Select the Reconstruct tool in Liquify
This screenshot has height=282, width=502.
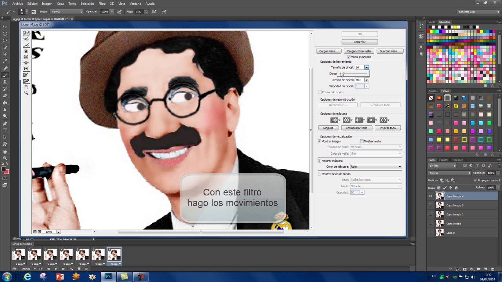pos(26,39)
